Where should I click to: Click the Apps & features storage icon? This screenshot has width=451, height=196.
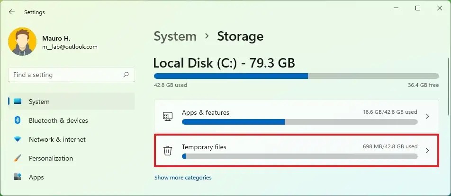[168, 116]
